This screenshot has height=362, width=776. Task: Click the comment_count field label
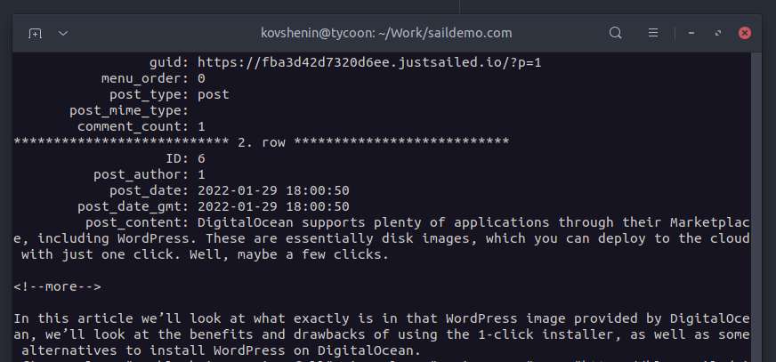point(133,126)
